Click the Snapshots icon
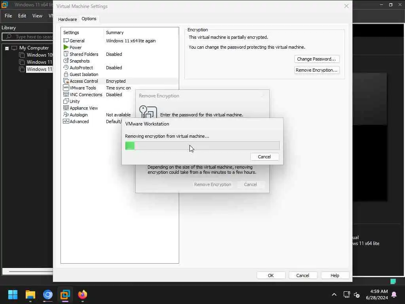Screen dimensions: 405x304 [x=66, y=61]
